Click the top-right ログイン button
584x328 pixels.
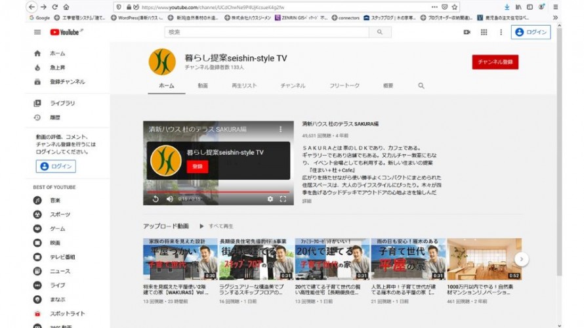(x=531, y=32)
